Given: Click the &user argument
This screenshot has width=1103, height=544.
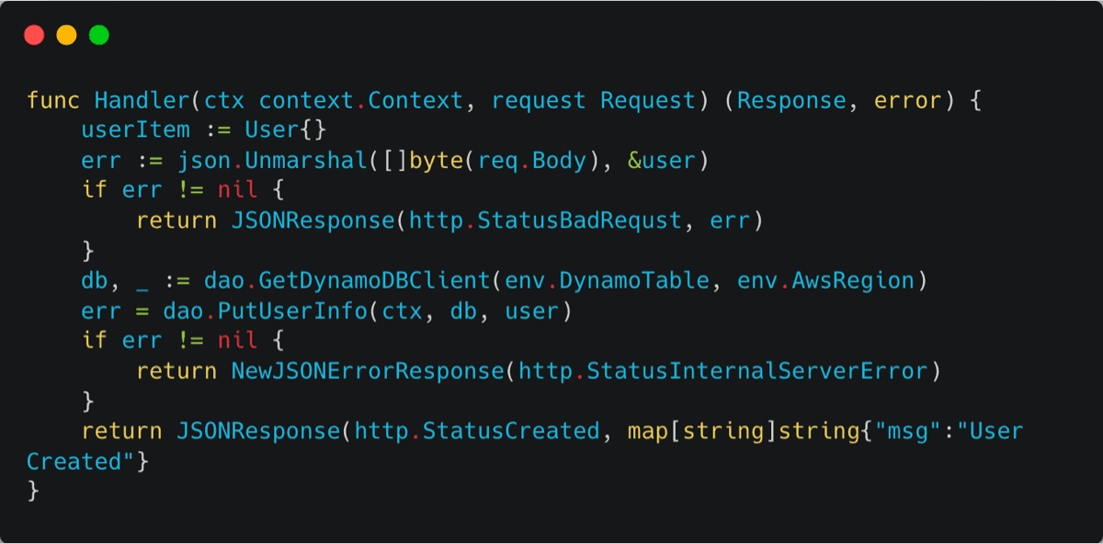Looking at the screenshot, I should point(663,161).
